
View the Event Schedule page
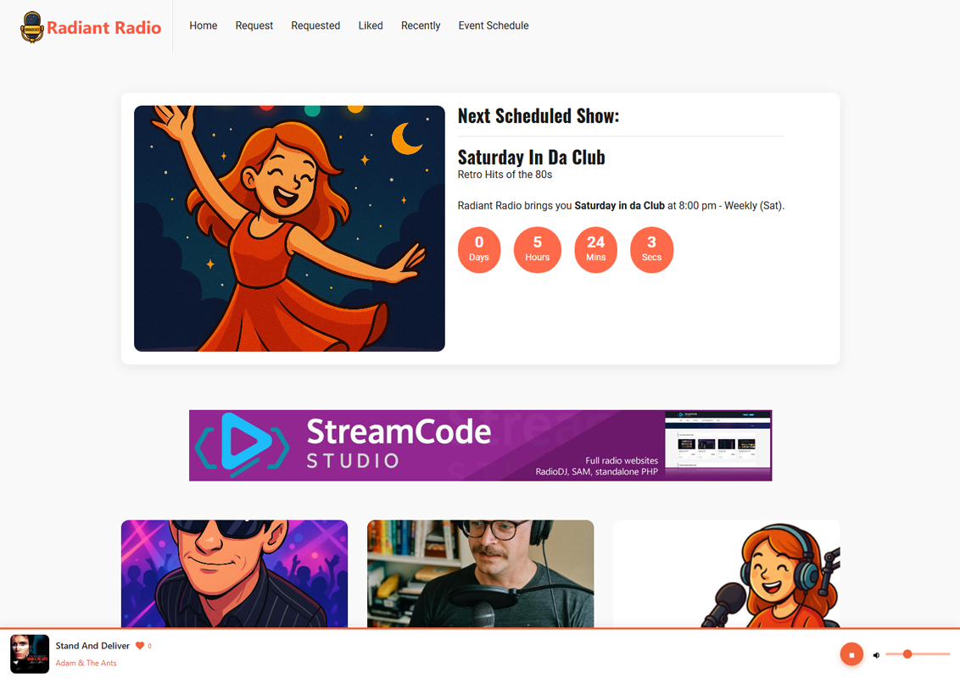click(493, 26)
